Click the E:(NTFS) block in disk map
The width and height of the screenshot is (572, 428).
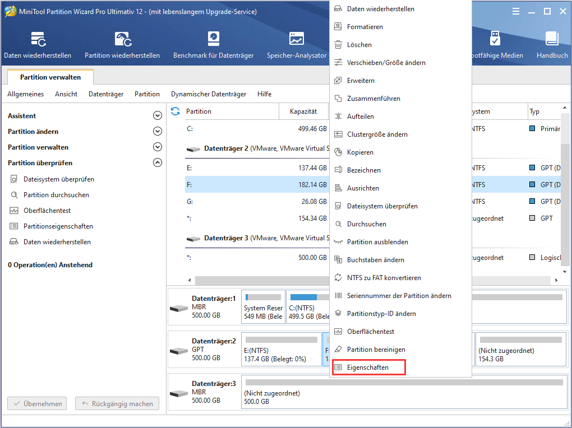point(282,349)
